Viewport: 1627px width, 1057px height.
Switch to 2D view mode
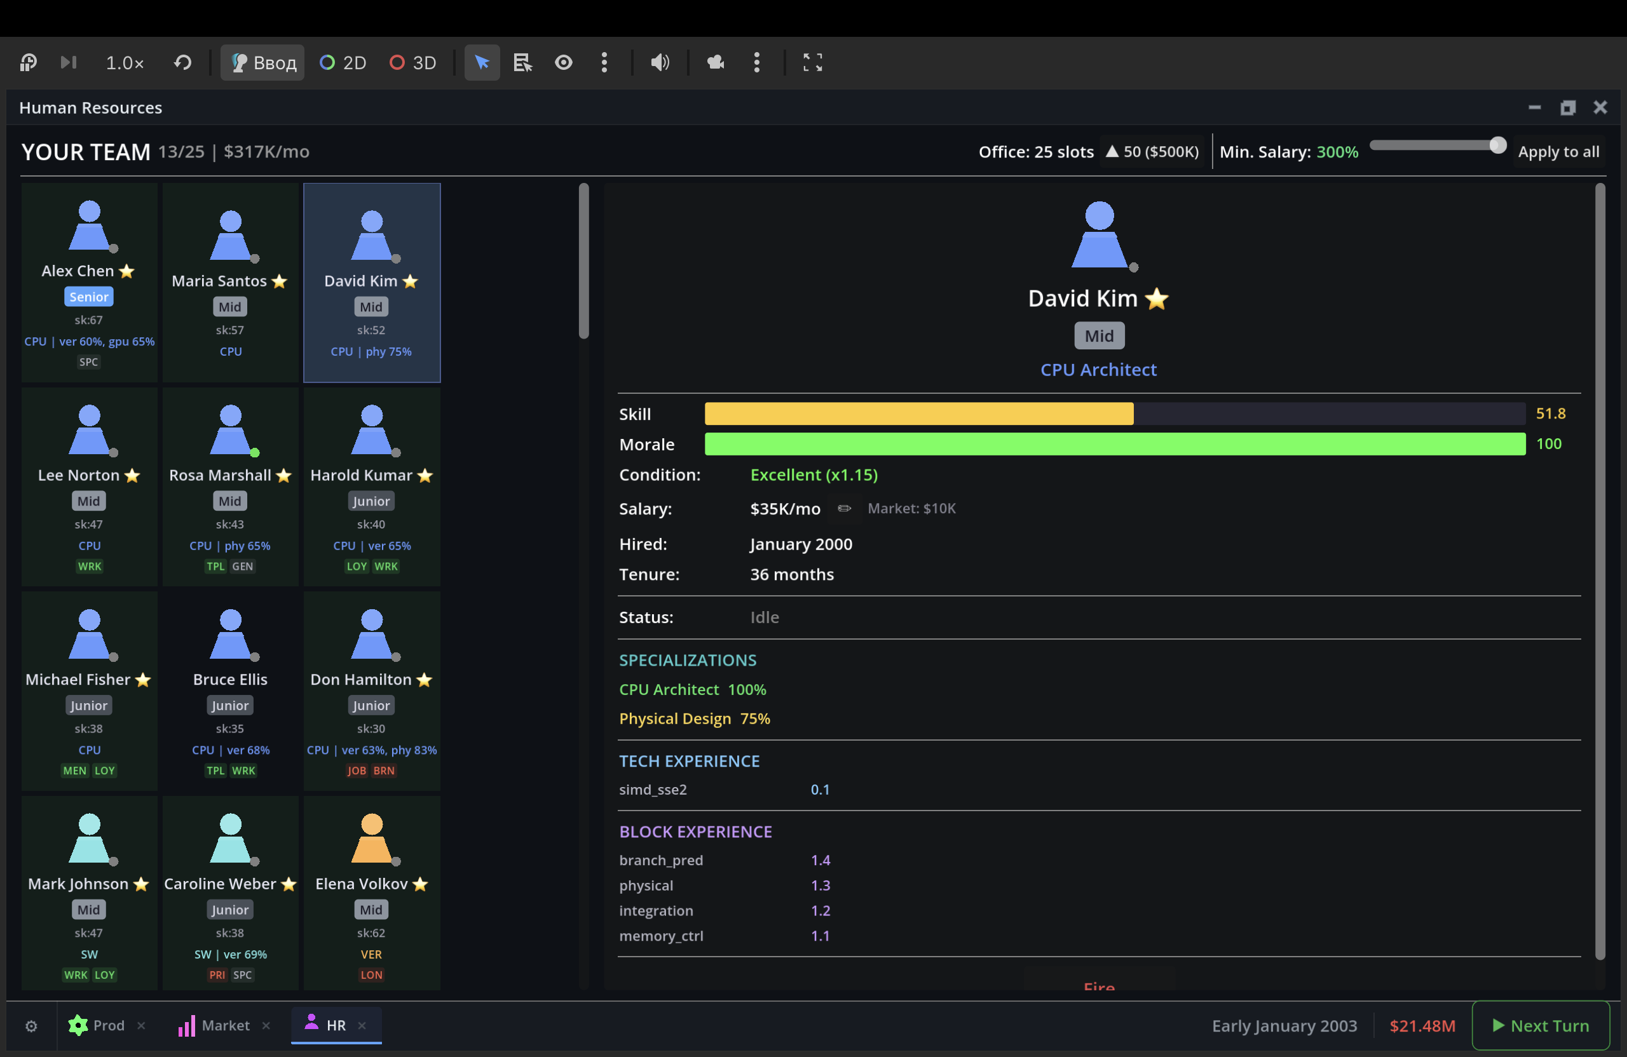[344, 63]
